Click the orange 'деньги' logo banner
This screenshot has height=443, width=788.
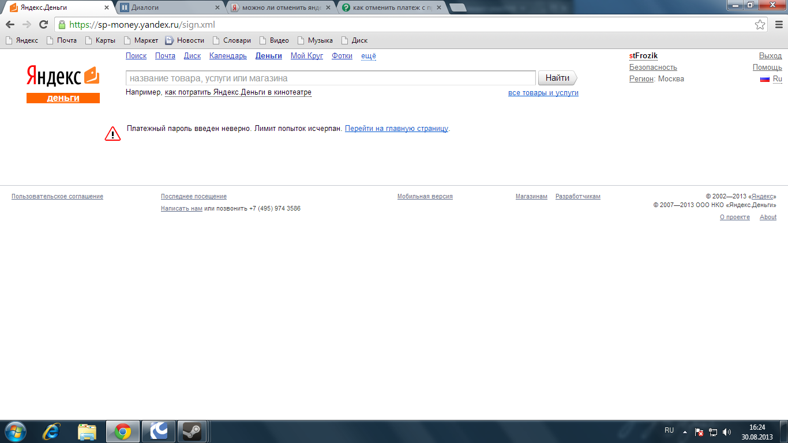pyautogui.click(x=63, y=98)
